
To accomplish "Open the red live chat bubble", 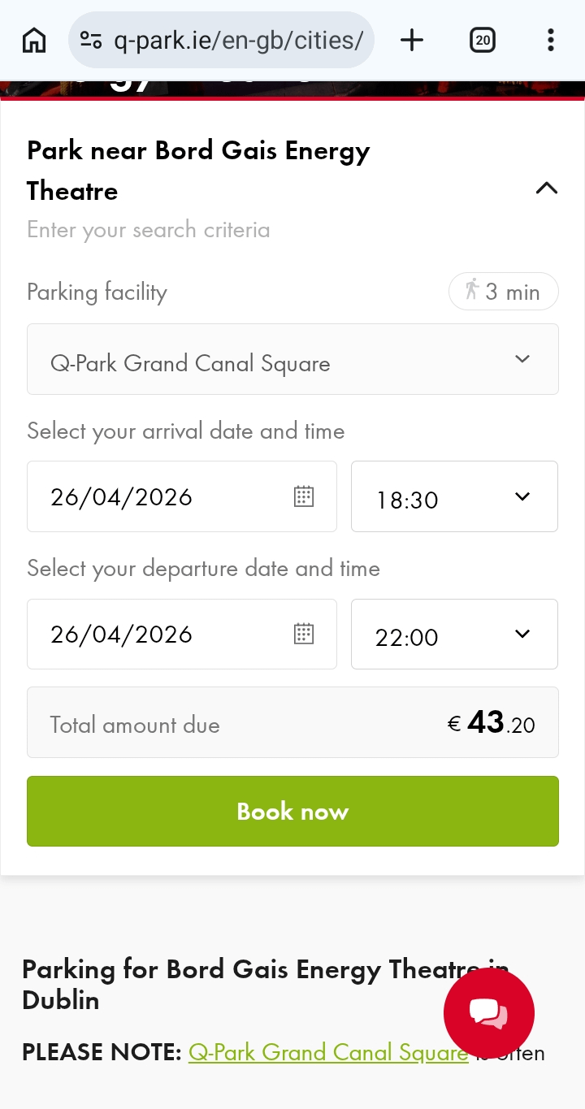I will (x=489, y=1012).
